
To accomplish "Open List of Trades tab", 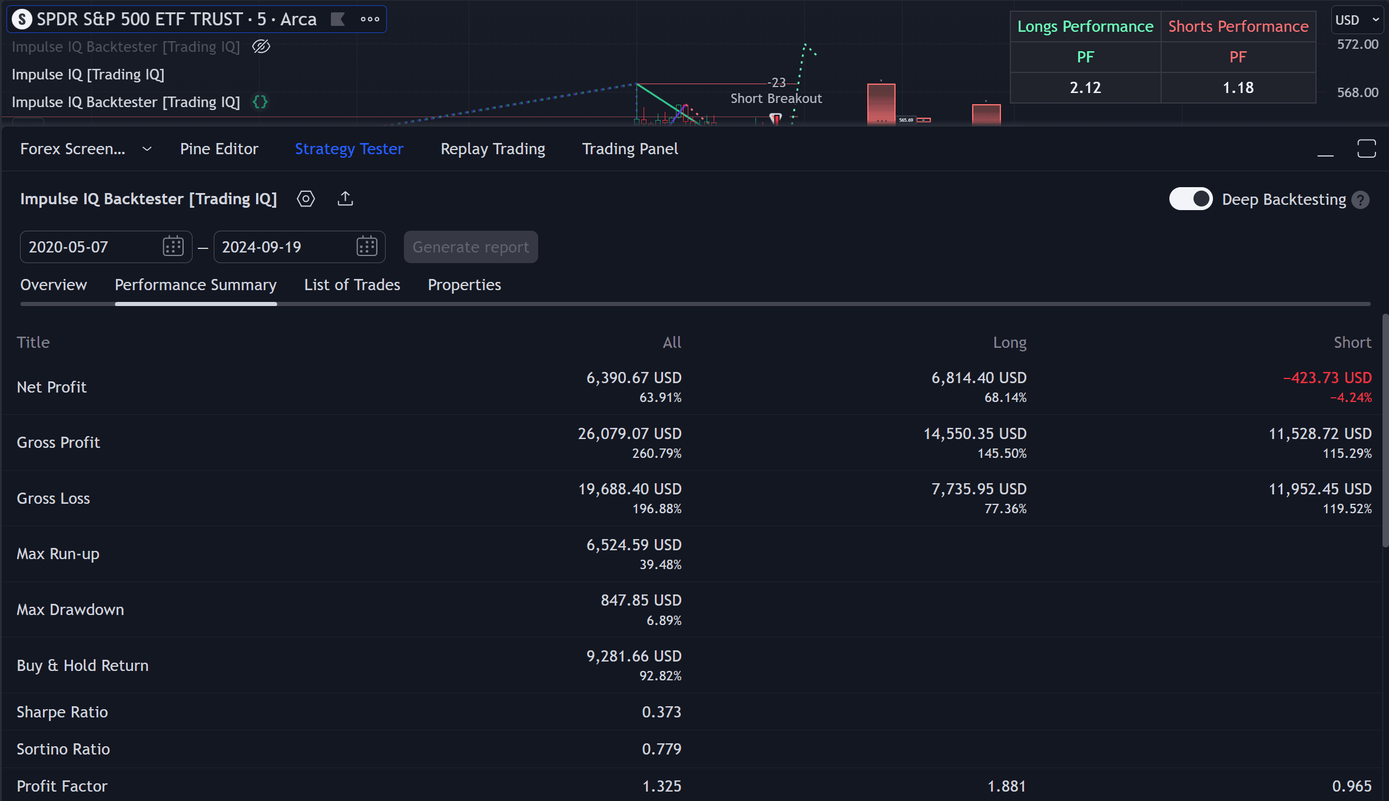I will pos(352,285).
